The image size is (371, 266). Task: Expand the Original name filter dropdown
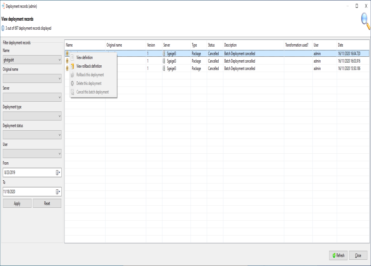[x=59, y=79]
